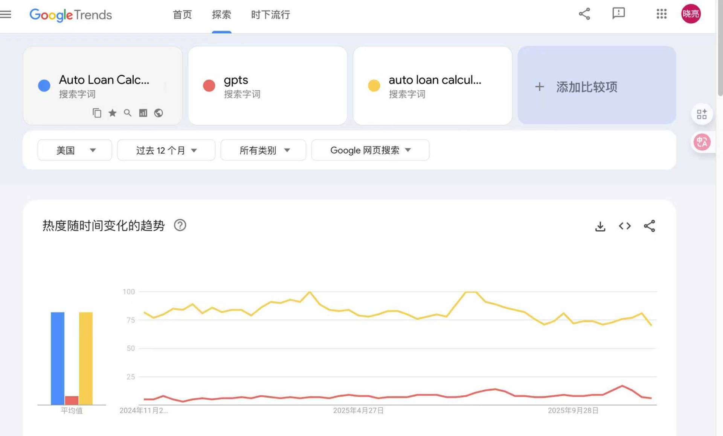Star icon under Auto Loan Calc card

point(112,113)
